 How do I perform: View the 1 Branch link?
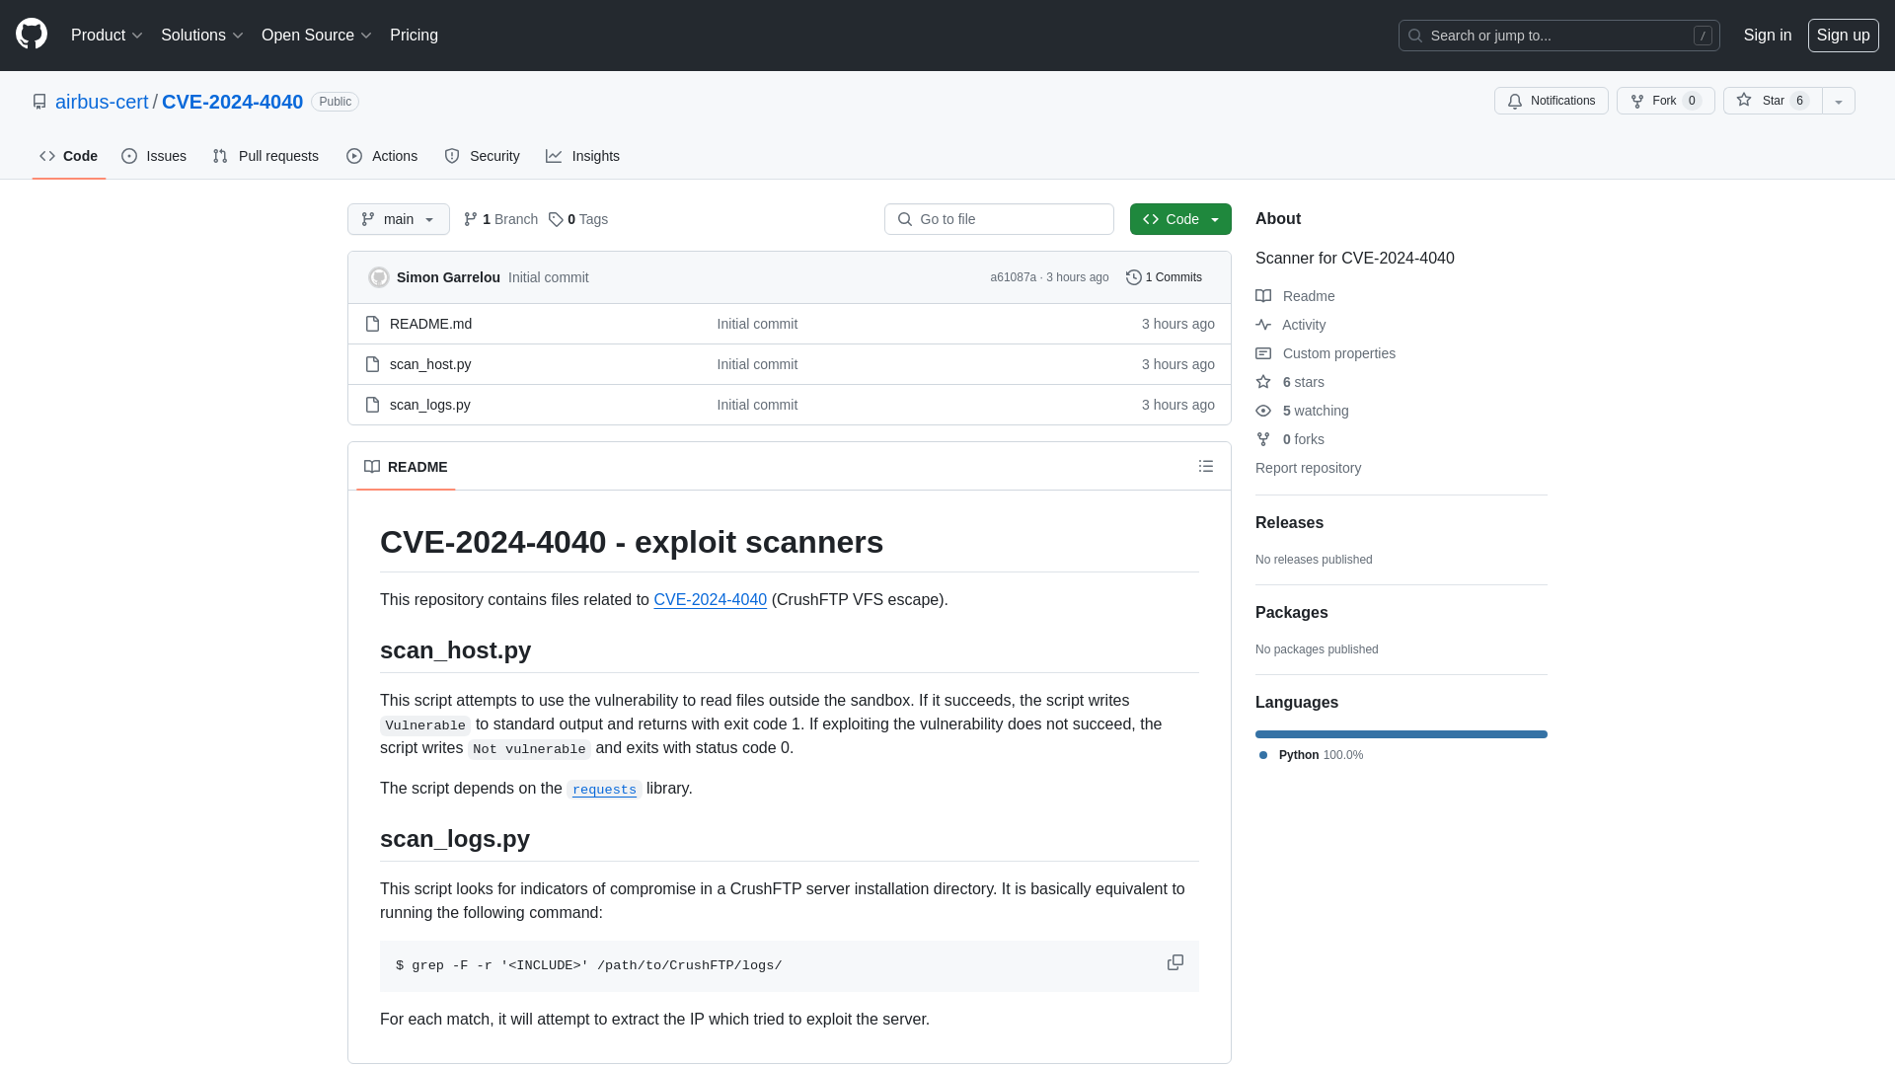[500, 219]
